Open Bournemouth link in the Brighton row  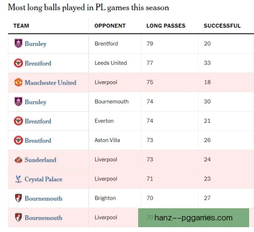click(44, 199)
